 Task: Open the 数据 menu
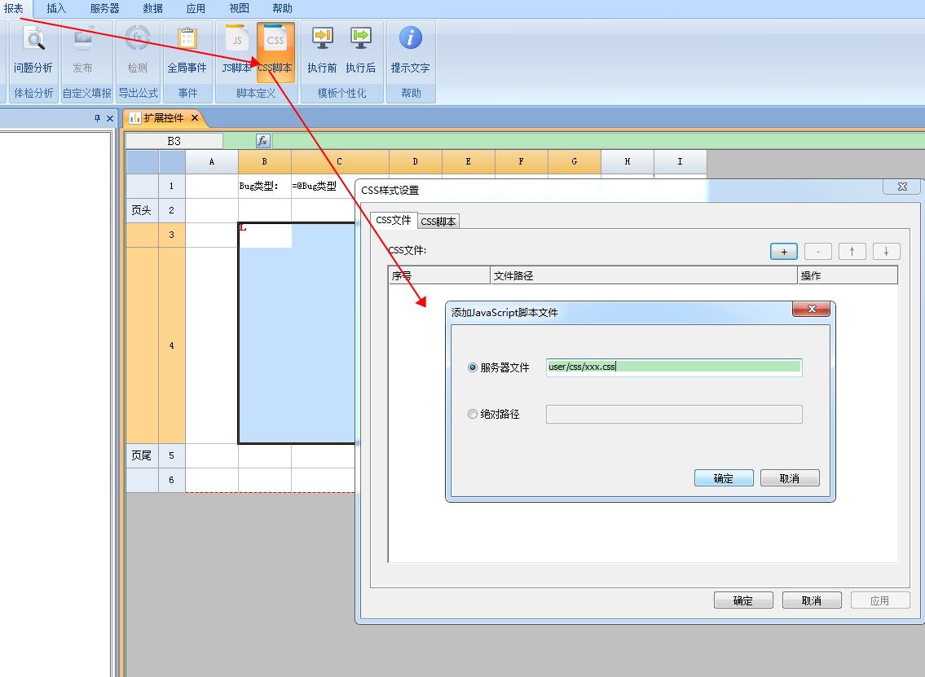coord(152,8)
